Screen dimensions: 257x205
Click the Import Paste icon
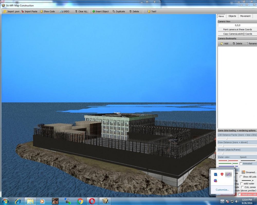point(23,12)
